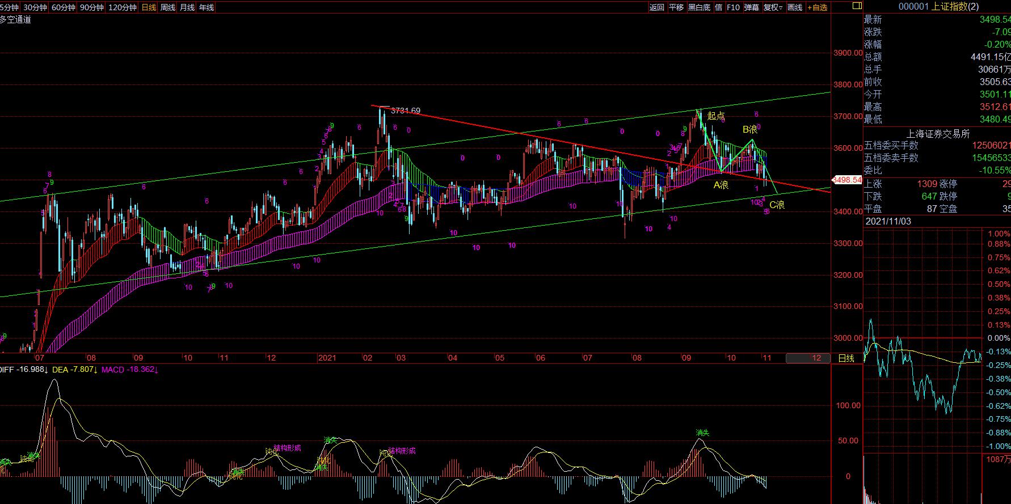Click the C浪 wave annotation

coord(777,205)
